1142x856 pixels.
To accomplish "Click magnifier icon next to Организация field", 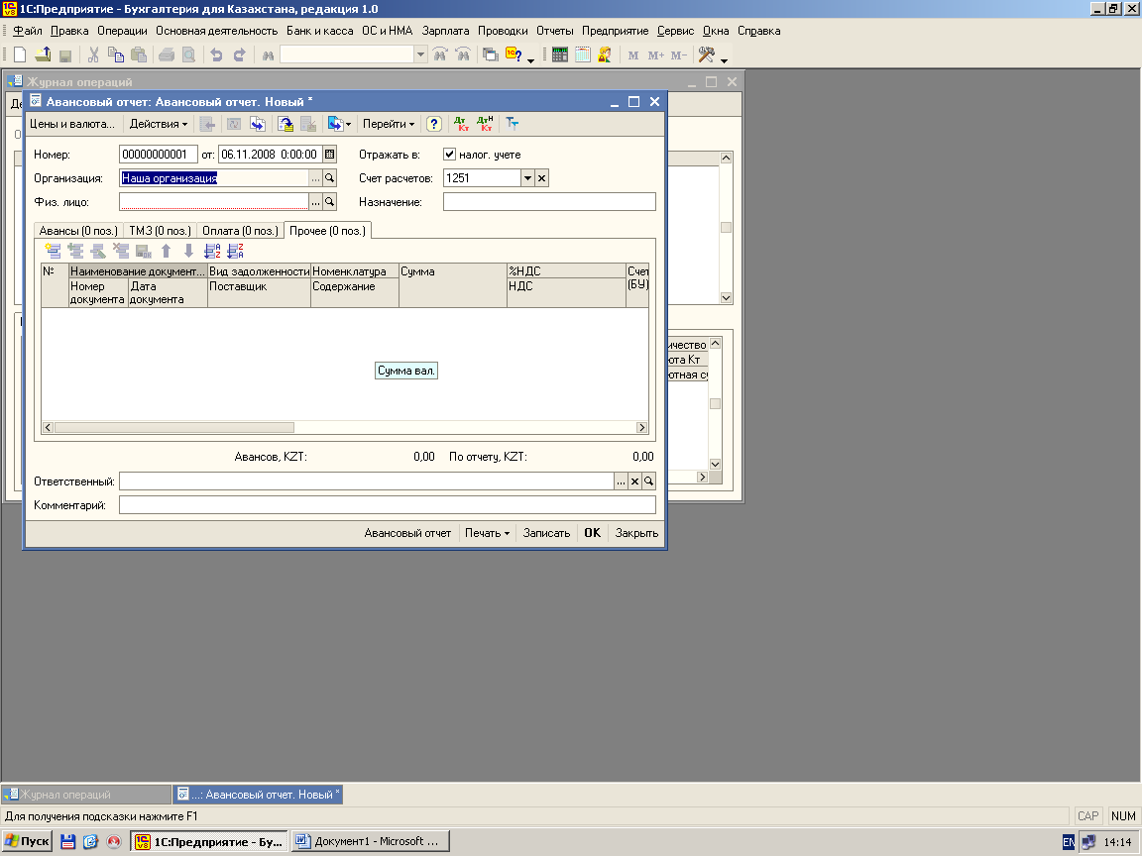I will pyautogui.click(x=330, y=178).
